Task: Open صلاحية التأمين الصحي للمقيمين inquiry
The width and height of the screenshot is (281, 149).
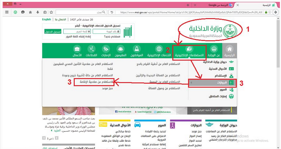Action: (83, 66)
